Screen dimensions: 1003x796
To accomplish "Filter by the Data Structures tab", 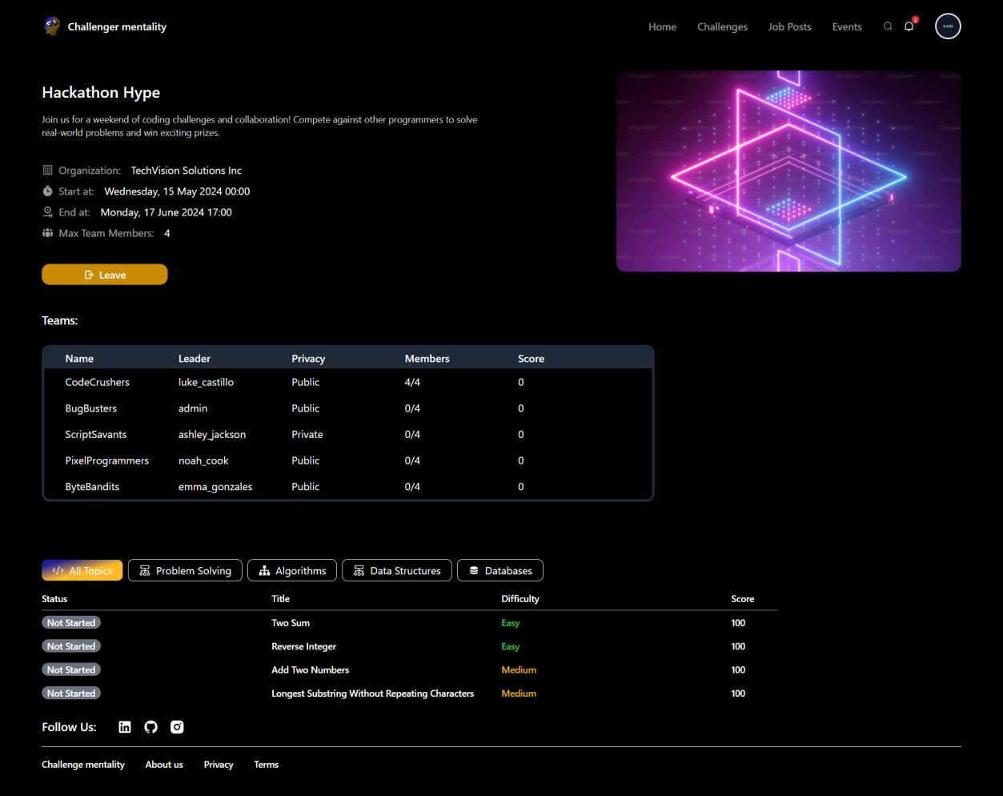I will coord(397,570).
